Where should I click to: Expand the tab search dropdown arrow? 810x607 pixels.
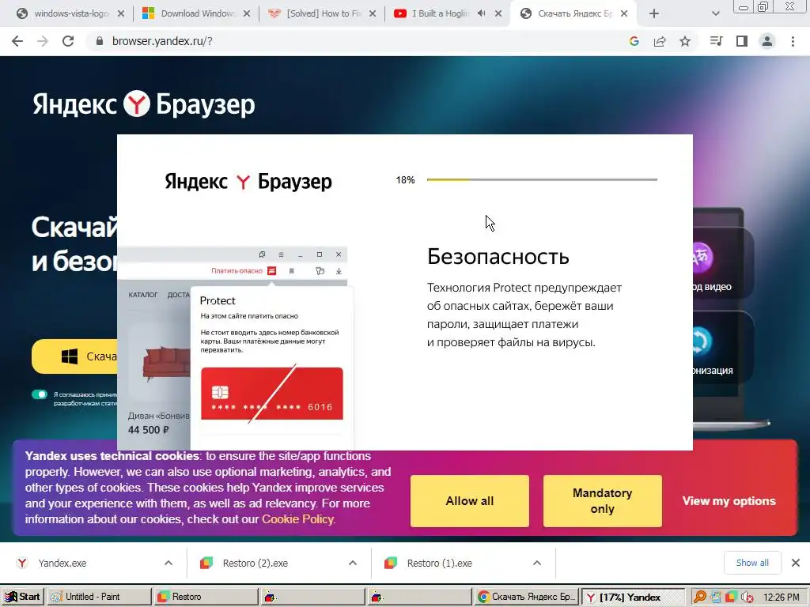(715, 14)
